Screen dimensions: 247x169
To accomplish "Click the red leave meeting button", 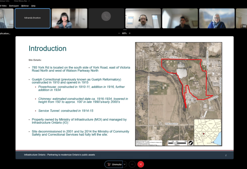I will point(141,164).
